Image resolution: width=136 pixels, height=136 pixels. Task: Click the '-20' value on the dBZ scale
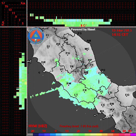coord(32,131)
